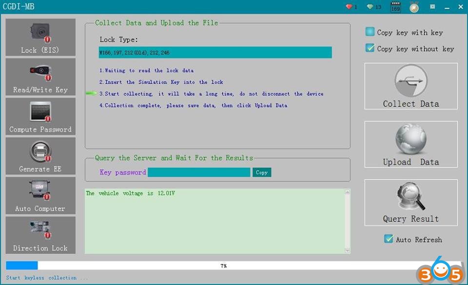This screenshot has height=285, width=468.
Task: Click the log panel scrollbar down arrow
Action: pos(347,250)
